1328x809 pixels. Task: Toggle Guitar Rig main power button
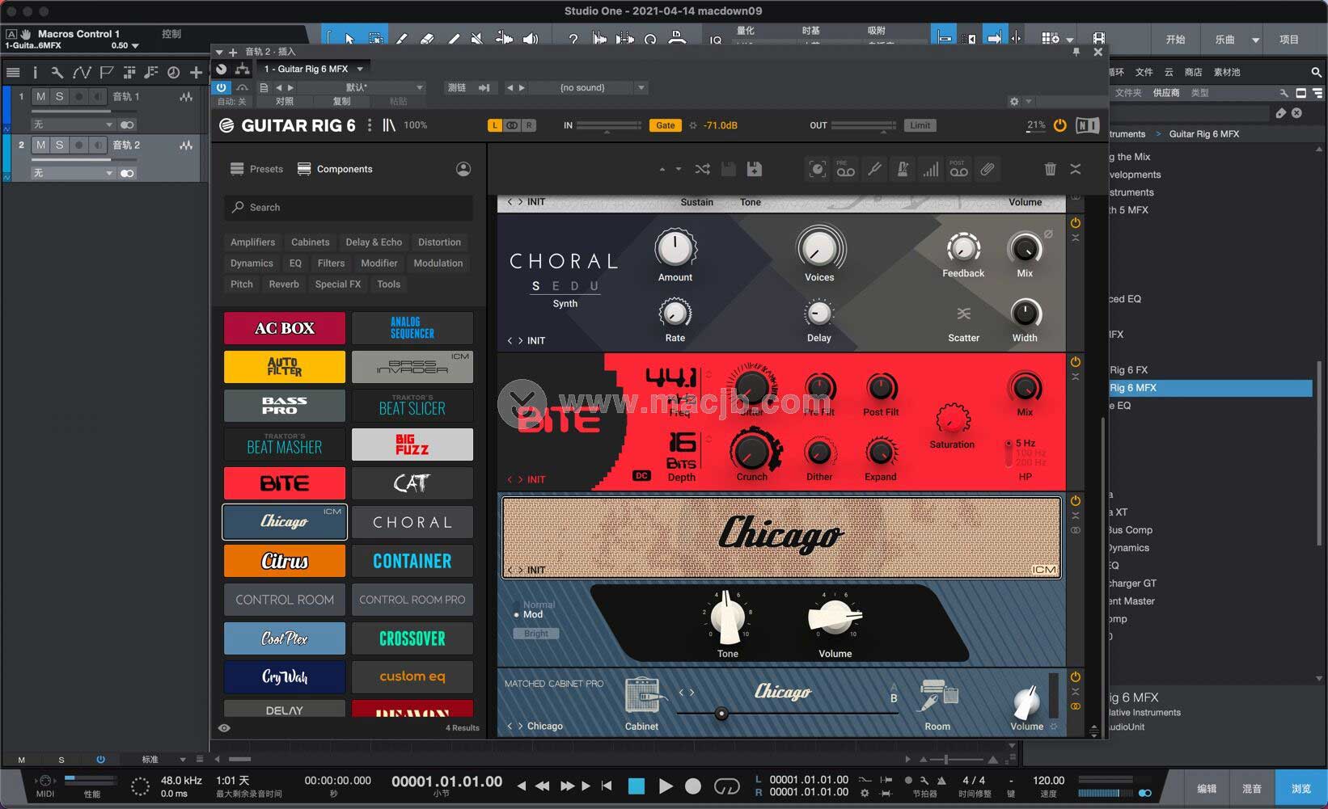[x=1059, y=125]
